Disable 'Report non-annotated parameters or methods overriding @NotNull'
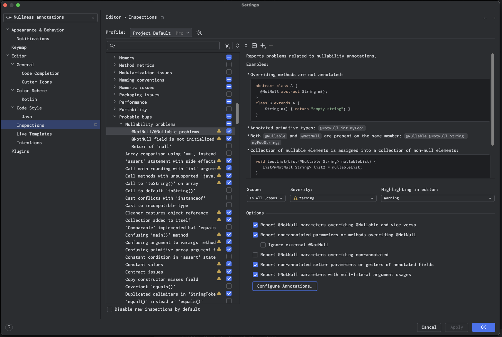The width and height of the screenshot is (502, 337). (255, 235)
